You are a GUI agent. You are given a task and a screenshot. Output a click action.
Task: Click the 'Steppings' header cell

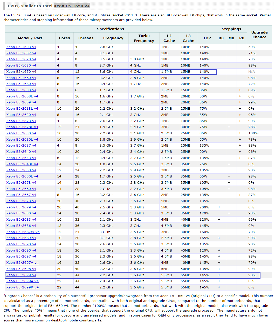tap(231, 29)
